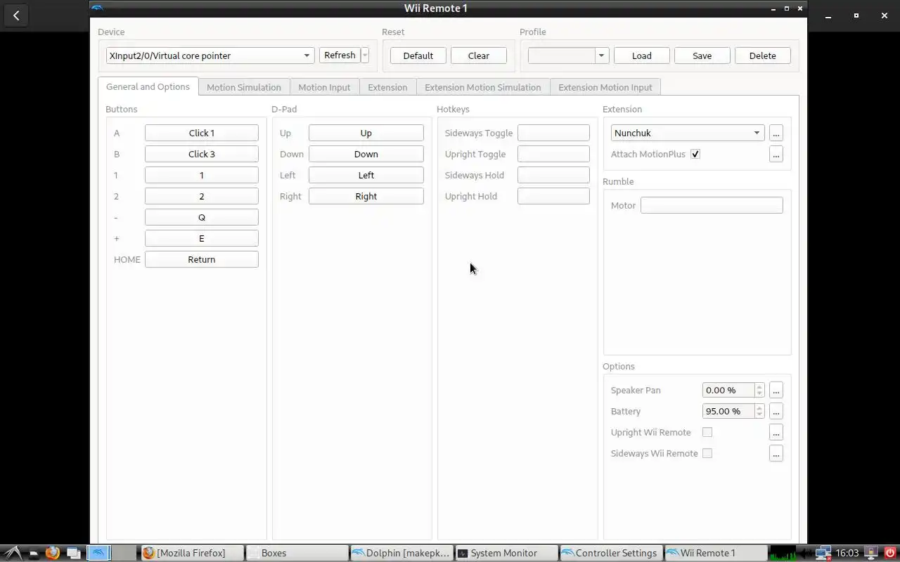
Task: Click the D-Pad Down mapping button
Action: (x=366, y=154)
